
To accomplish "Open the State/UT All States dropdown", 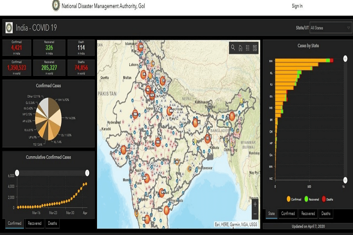I will [330, 28].
